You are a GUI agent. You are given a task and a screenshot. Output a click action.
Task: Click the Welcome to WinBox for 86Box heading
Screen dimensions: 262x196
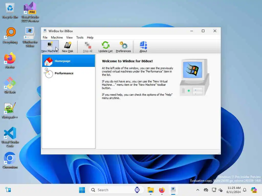point(127,61)
